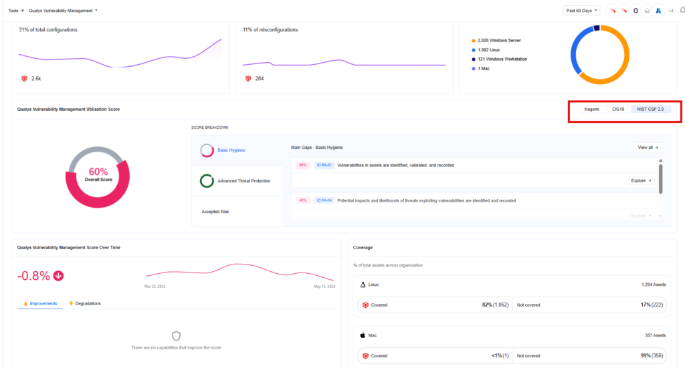Open the Degradations tab
685x368 pixels.
coord(85,303)
